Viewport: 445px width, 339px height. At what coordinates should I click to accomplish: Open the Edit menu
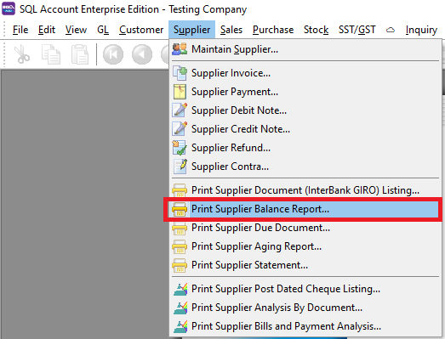coord(47,30)
